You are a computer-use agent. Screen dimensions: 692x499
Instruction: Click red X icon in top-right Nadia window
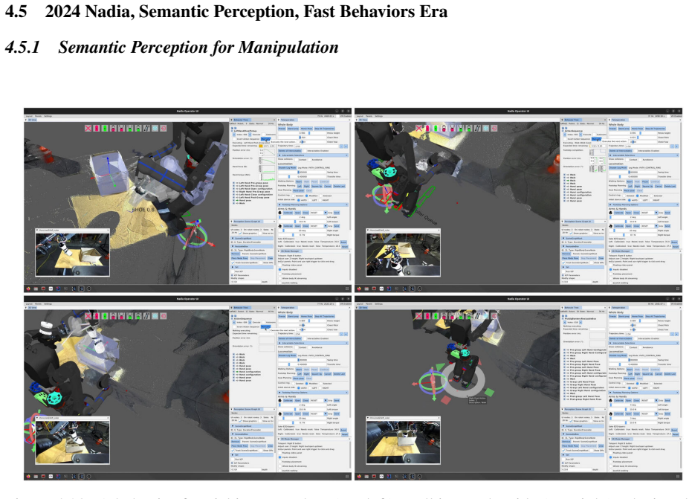click(x=419, y=128)
